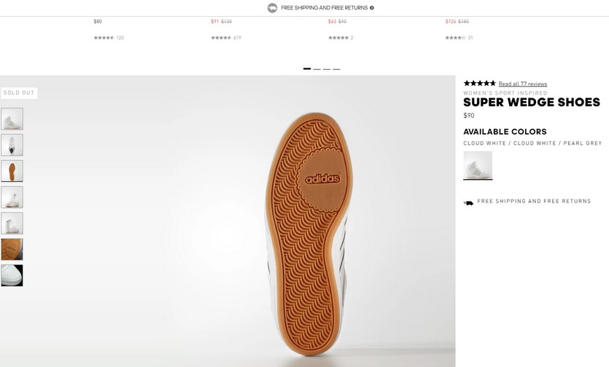Select the Cloud White color swatch
Image resolution: width=609 pixels, height=367 pixels.
478,165
